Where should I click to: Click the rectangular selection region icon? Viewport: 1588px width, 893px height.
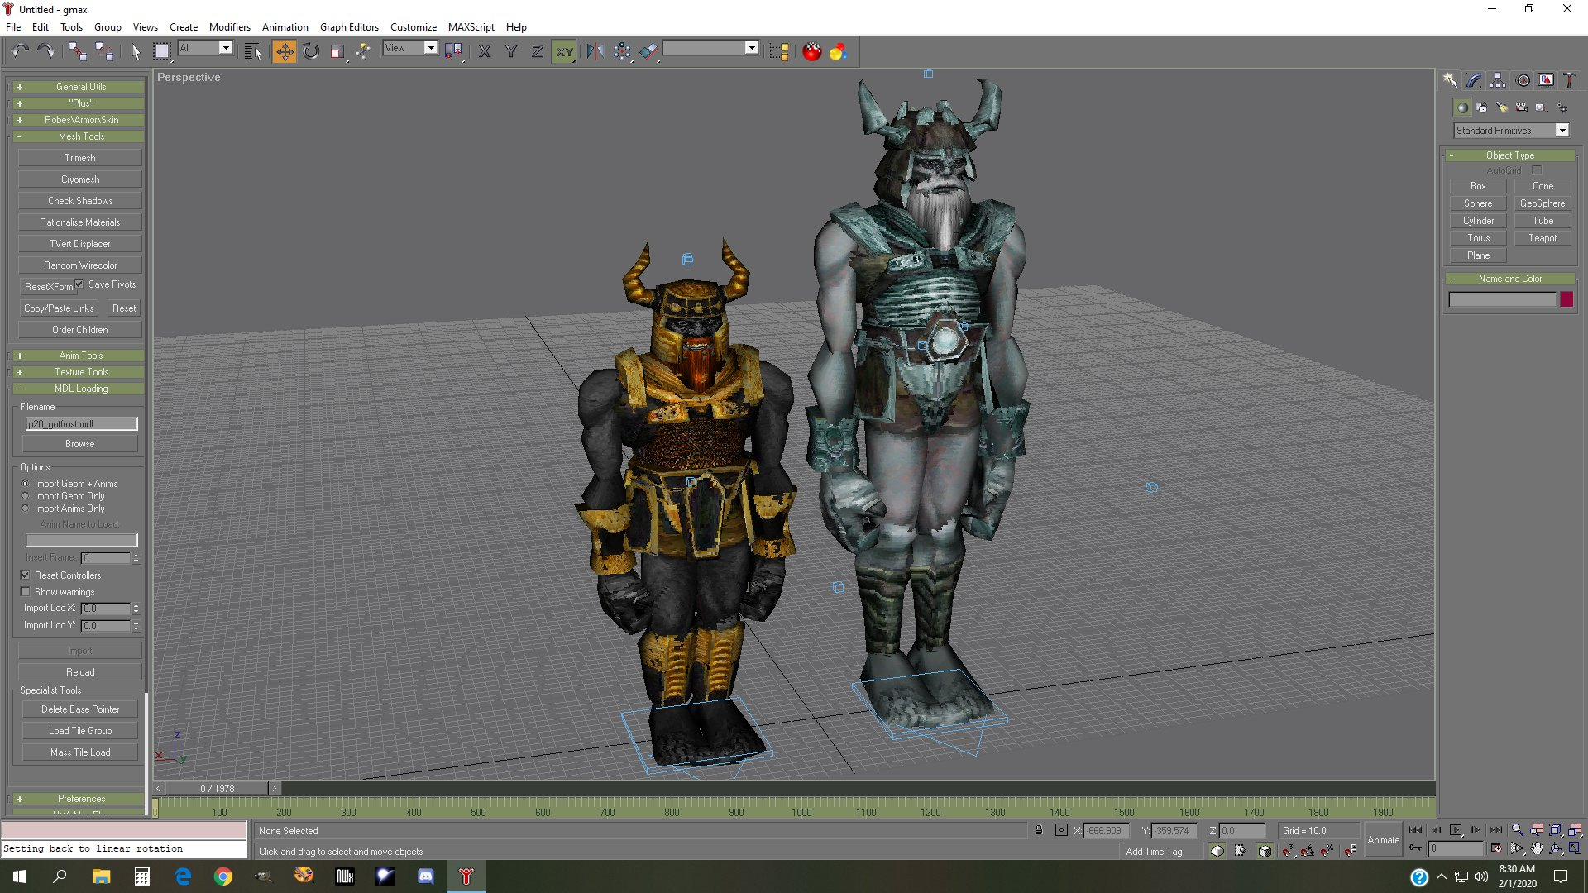coord(162,51)
